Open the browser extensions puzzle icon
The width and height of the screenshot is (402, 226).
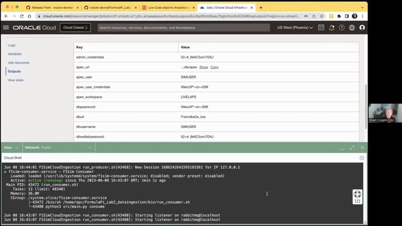click(x=339, y=16)
